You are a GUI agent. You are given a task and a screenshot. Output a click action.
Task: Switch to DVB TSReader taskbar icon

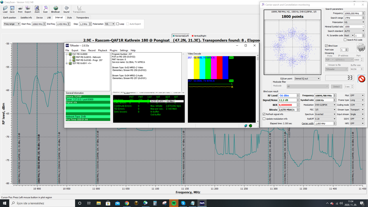click(202, 203)
